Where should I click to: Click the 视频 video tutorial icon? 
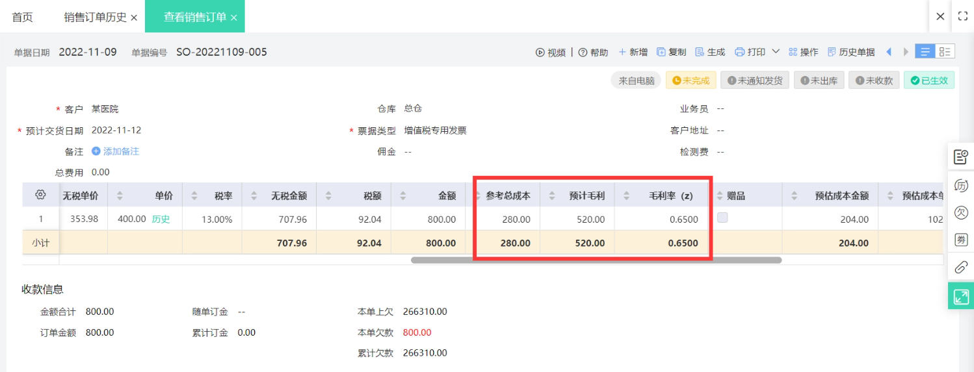(x=540, y=53)
